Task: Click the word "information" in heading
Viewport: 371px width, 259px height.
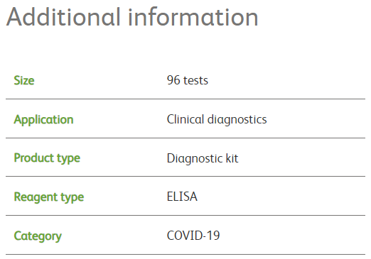Action: 193,17
